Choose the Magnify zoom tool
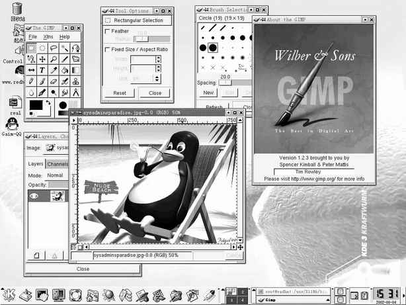 click(x=53, y=59)
